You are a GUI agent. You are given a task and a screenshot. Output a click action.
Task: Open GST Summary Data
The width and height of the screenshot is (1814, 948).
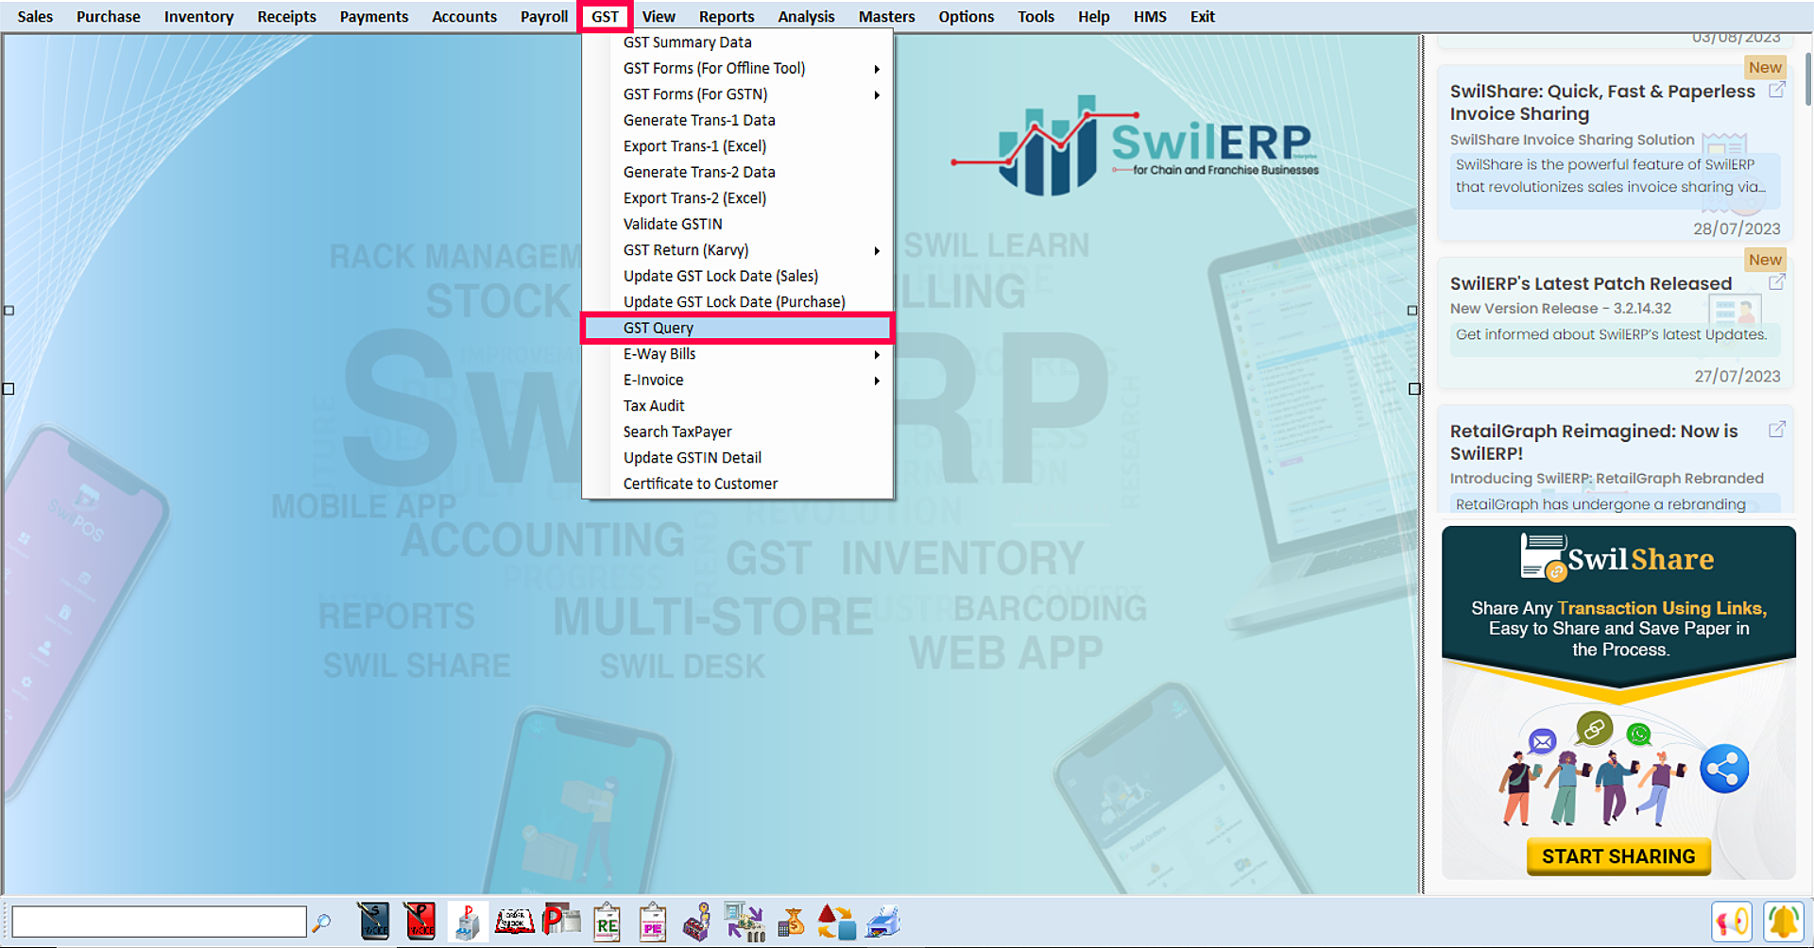pyautogui.click(x=738, y=42)
